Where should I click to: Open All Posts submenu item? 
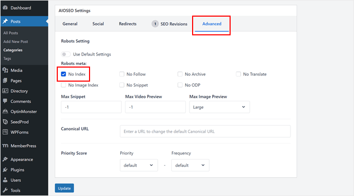pyautogui.click(x=10, y=33)
